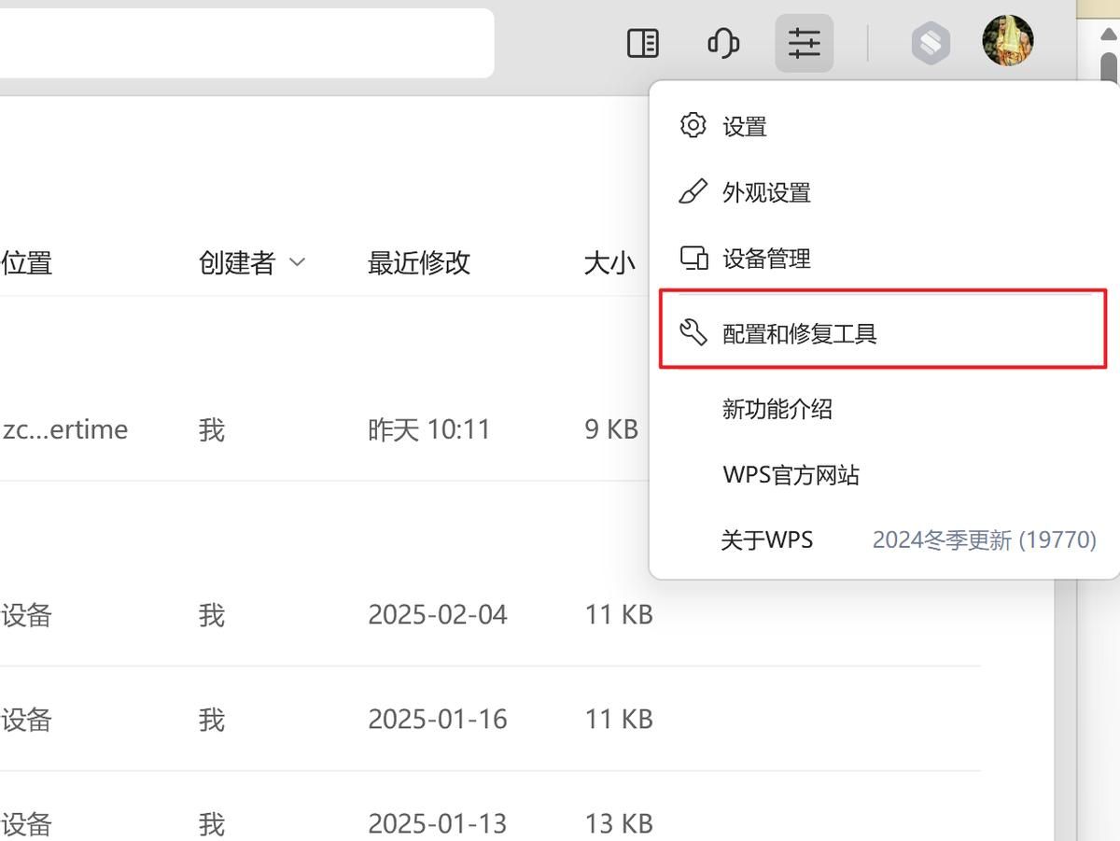The width and height of the screenshot is (1120, 841).
Task: Click the sidebar split-view icon in toolbar
Action: [x=643, y=42]
